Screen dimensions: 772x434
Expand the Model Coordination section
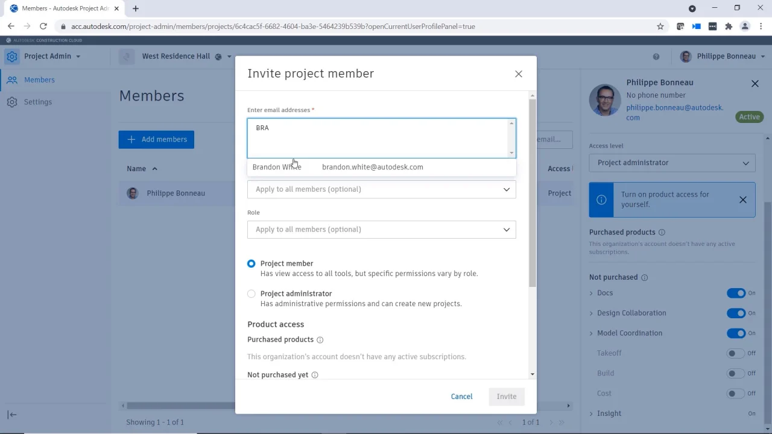coord(591,333)
